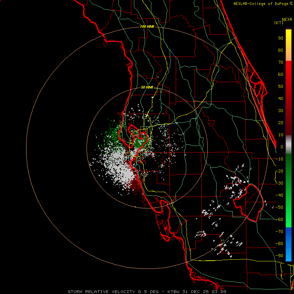Click the "50 NMI" range ring label
294x294 pixels.
tap(147, 87)
